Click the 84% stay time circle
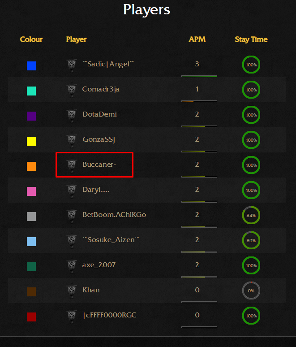This screenshot has height=347, width=296. click(x=251, y=215)
